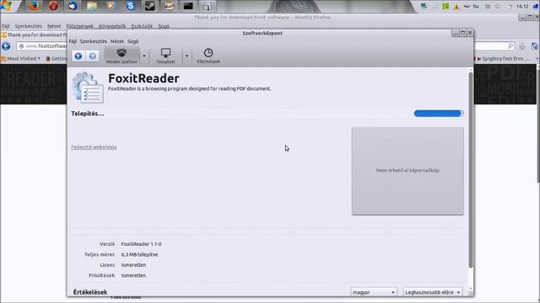This screenshot has width=540, height=303.
Task: Launch Thunderbird from the top panel
Action: point(73,6)
